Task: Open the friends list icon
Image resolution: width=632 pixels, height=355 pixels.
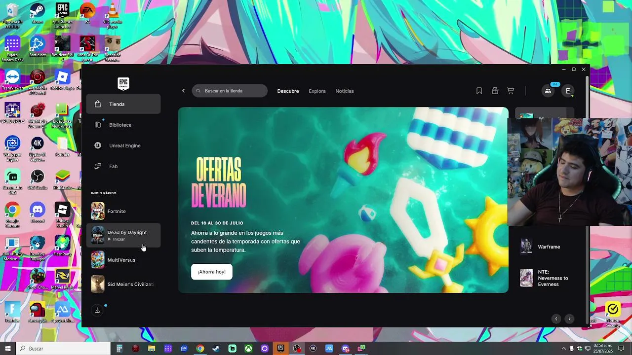Action: pos(548,91)
